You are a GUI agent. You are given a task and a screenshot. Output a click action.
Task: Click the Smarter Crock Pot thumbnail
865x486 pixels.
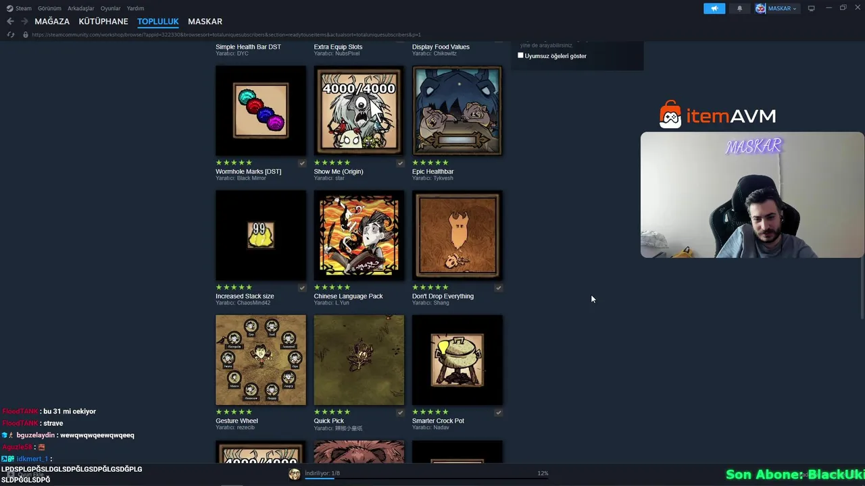coord(458,360)
